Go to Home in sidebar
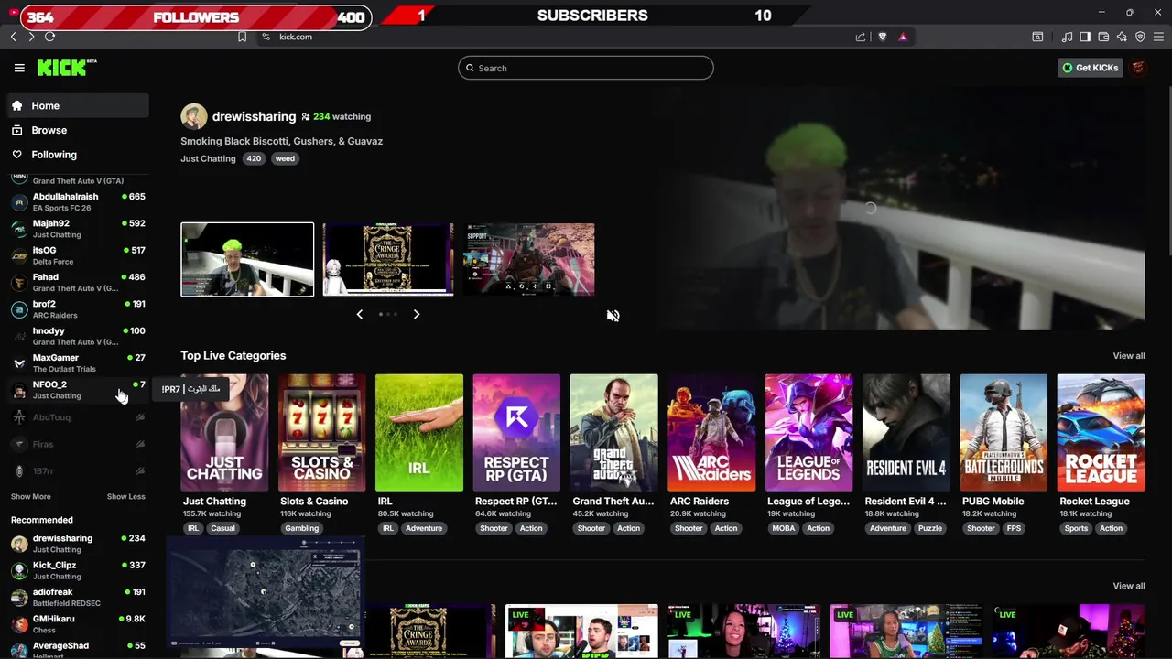Image resolution: width=1172 pixels, height=659 pixels. [78, 105]
